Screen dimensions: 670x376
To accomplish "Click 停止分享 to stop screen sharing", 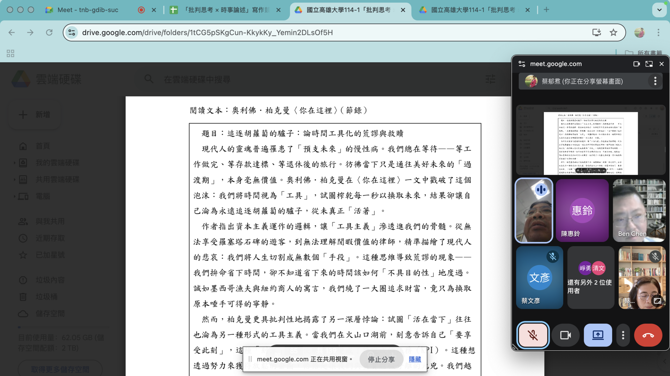I will [x=381, y=359].
